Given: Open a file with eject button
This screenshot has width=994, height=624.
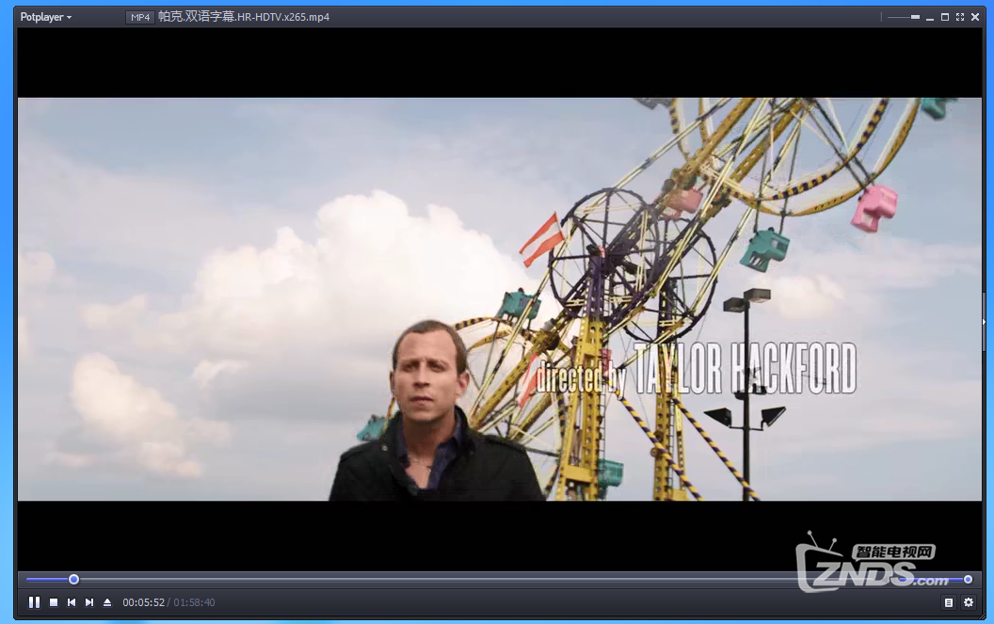Looking at the screenshot, I should (x=107, y=602).
